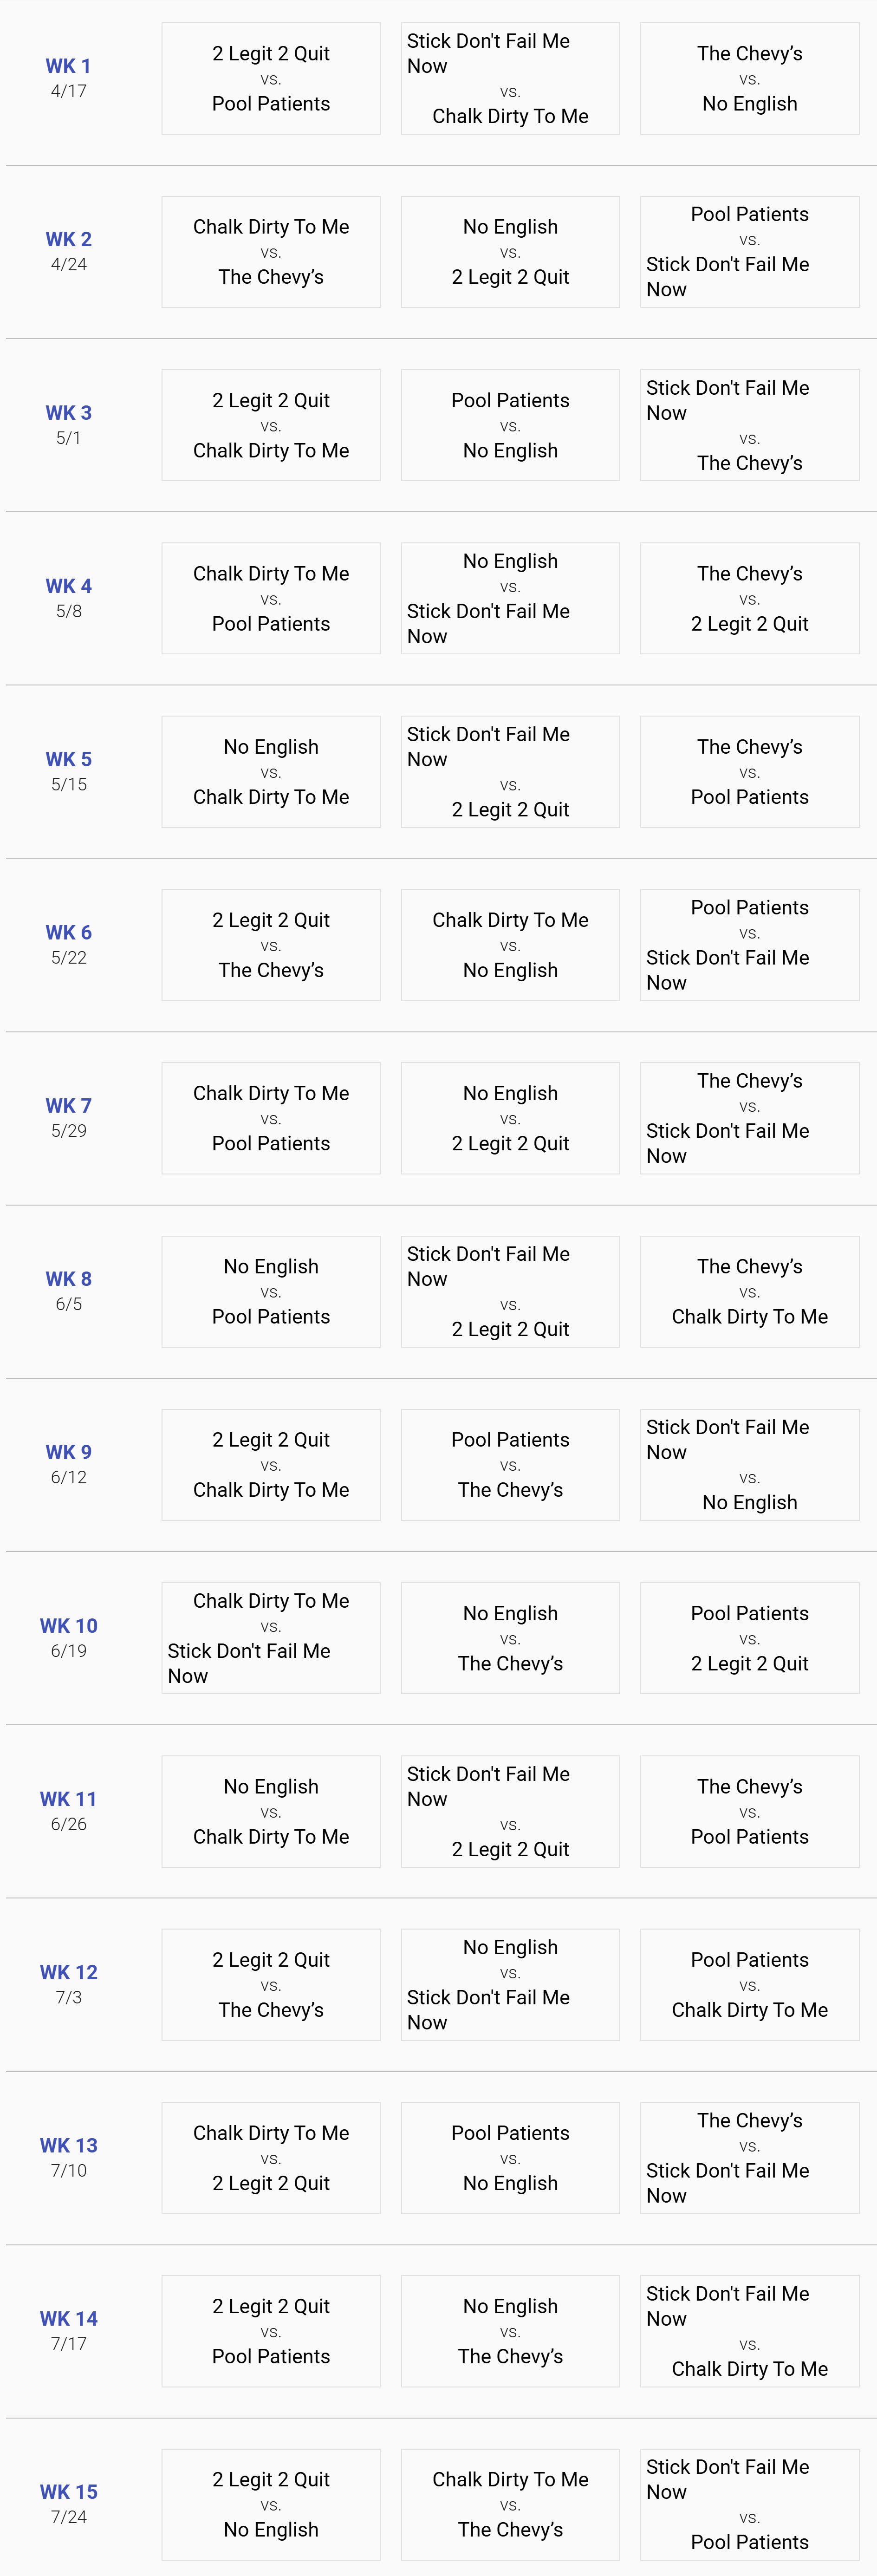Select WK 6 Chalk Dirty To Me vs. No English match
The image size is (877, 2576).
point(510,945)
